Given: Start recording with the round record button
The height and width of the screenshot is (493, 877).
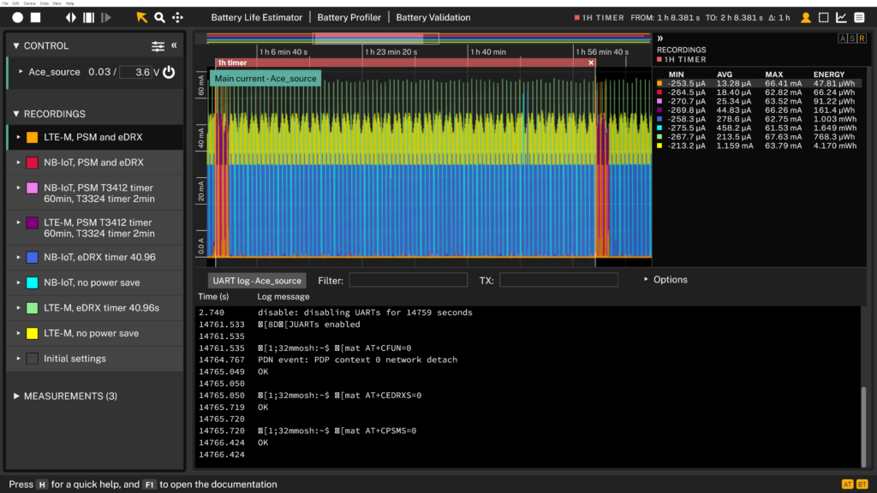Looking at the screenshot, I should pos(17,17).
